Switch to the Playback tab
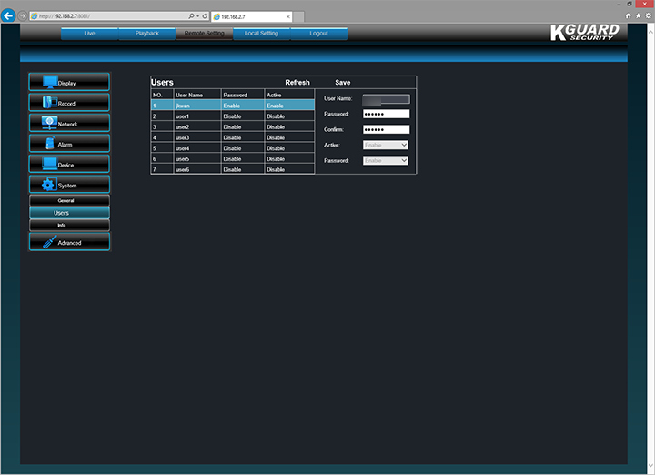The image size is (655, 475). point(146,34)
